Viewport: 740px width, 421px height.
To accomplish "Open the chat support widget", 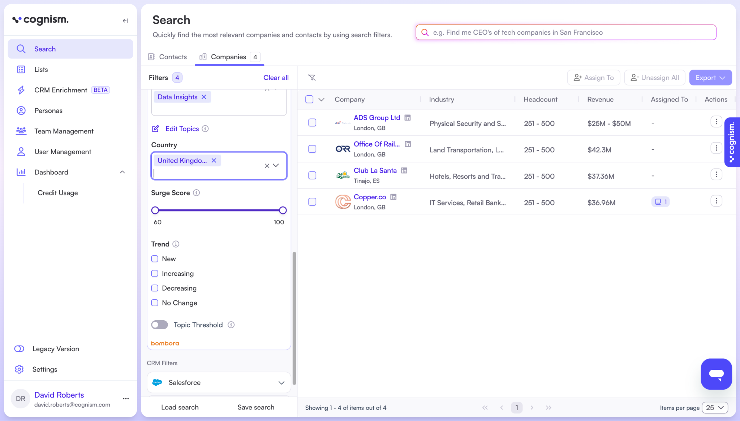I will 716,374.
